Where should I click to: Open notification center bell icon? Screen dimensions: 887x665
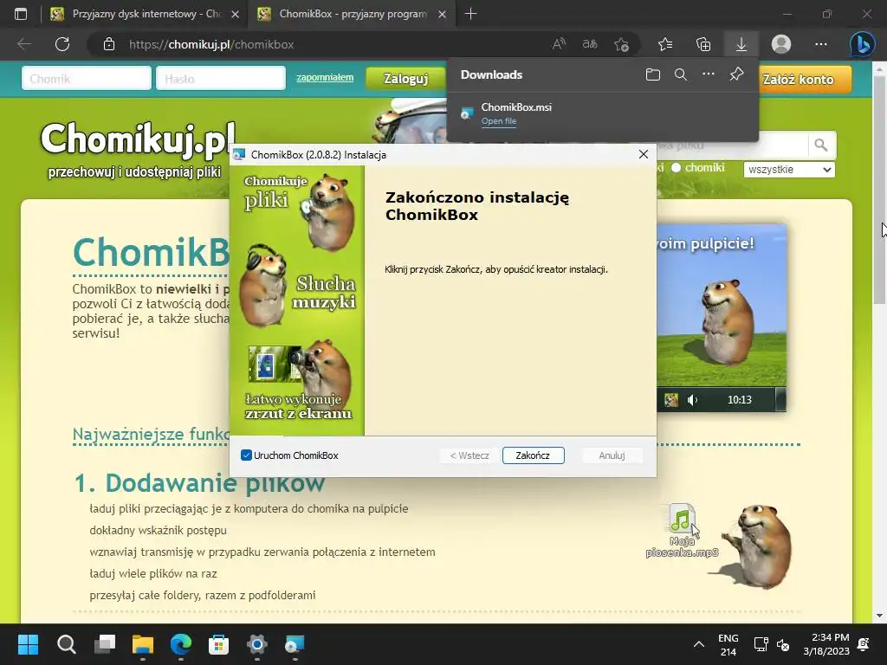click(864, 644)
